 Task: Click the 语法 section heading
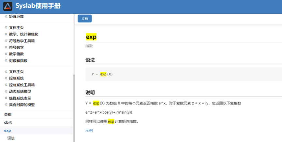(90, 60)
